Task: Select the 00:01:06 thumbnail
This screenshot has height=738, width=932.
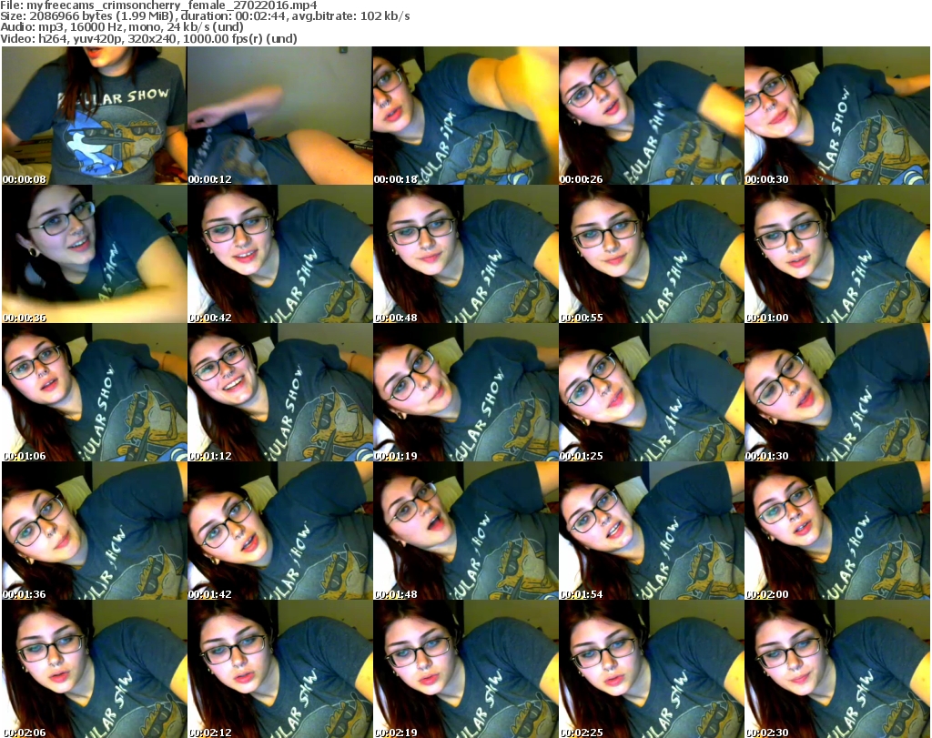Action: (x=94, y=392)
